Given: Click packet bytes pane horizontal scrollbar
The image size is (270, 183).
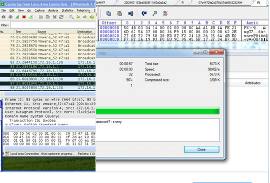Looking at the screenshot, I should [50, 148].
